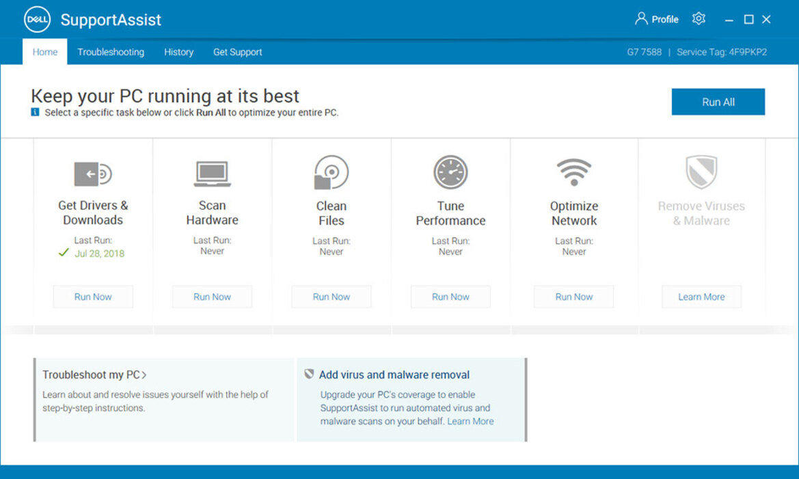
Task: Click Never under Tune Performance last run
Action: pos(450,251)
